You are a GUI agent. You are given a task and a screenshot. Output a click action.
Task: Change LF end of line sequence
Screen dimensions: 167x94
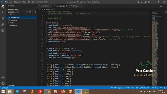point(133,88)
